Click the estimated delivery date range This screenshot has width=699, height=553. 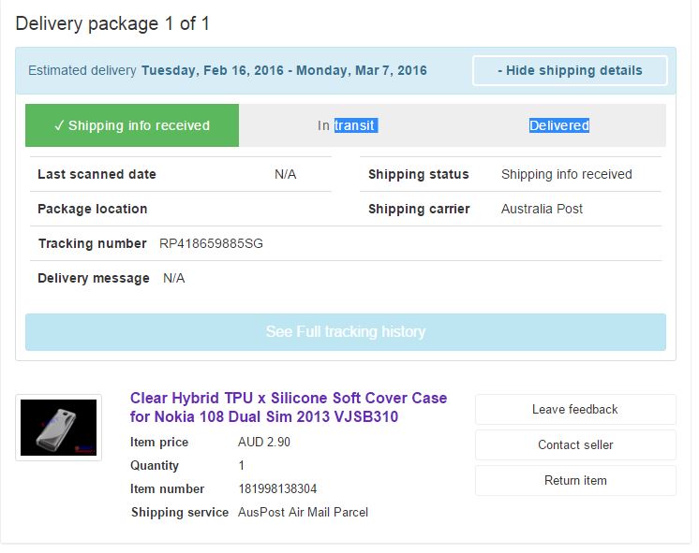pos(284,70)
